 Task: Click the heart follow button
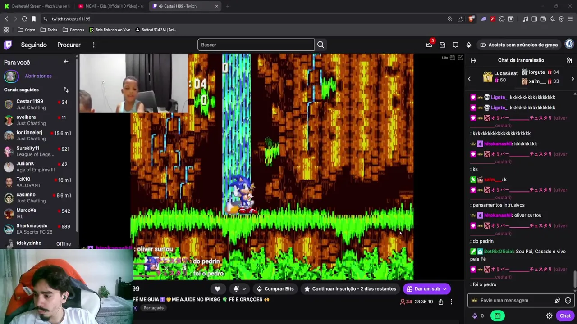tap(217, 289)
